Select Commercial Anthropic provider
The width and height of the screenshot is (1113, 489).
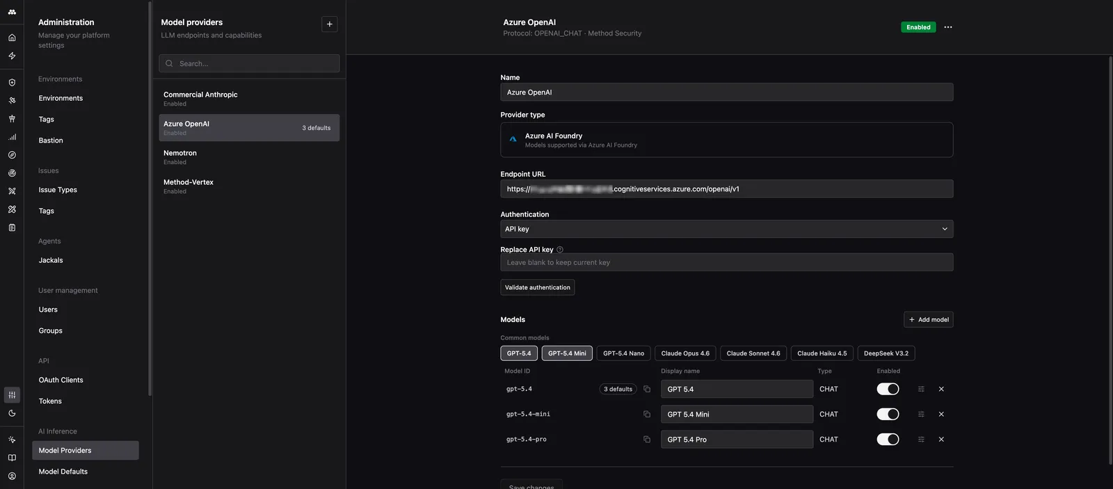pyautogui.click(x=249, y=99)
